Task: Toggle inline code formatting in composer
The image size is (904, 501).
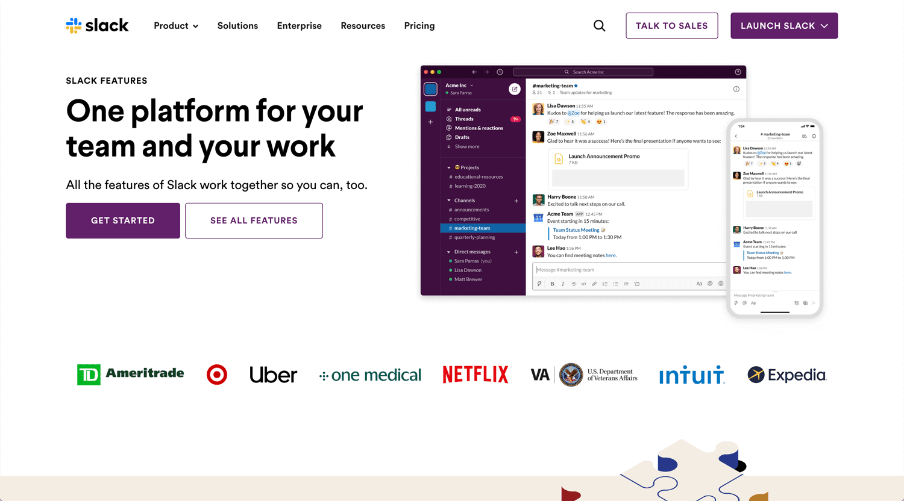Action: (583, 284)
